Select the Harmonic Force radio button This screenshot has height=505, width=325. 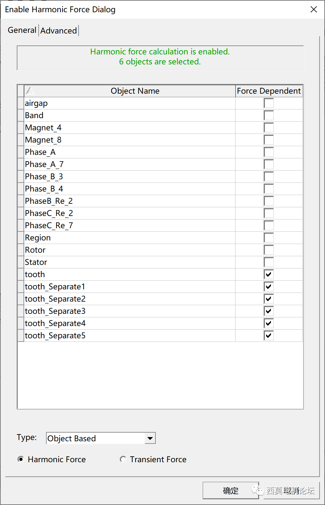21,459
